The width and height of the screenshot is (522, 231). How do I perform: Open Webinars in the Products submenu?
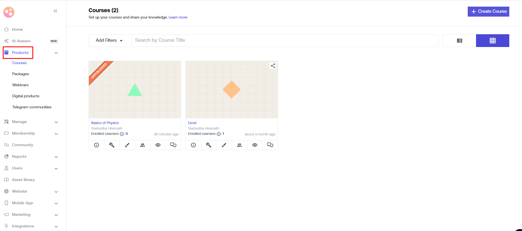20,85
